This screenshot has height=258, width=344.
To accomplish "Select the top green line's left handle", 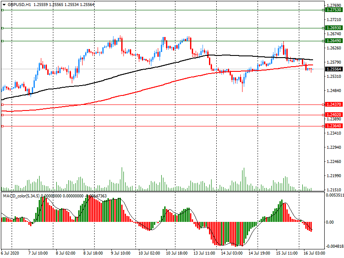I will 2,9.
